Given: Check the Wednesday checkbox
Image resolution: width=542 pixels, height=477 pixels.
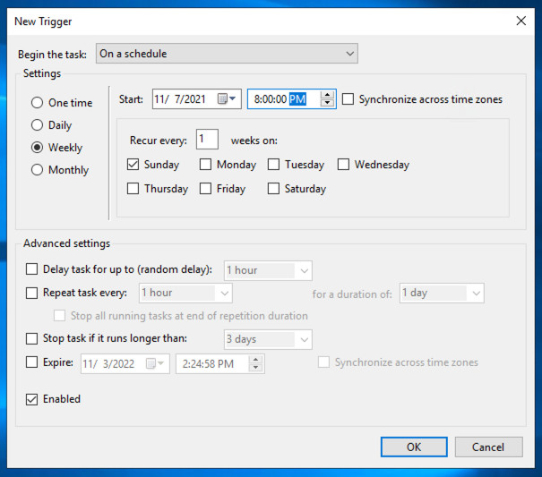Looking at the screenshot, I should click(343, 165).
